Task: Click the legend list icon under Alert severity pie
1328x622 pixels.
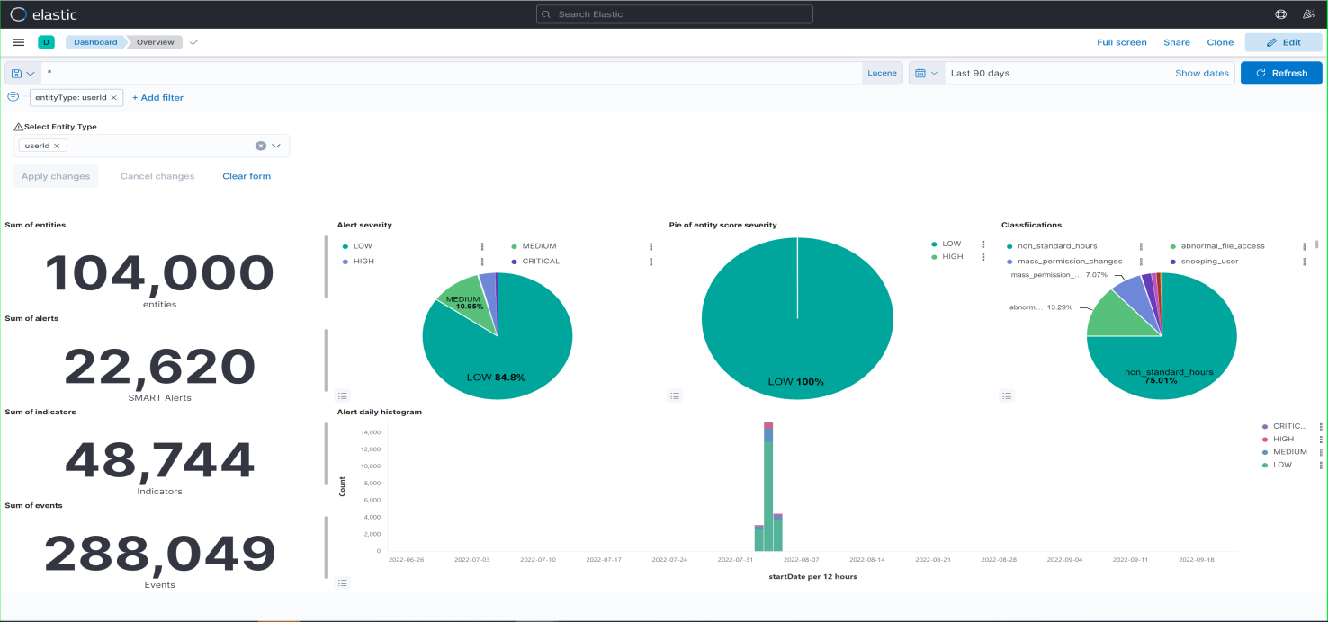Action: (x=342, y=395)
